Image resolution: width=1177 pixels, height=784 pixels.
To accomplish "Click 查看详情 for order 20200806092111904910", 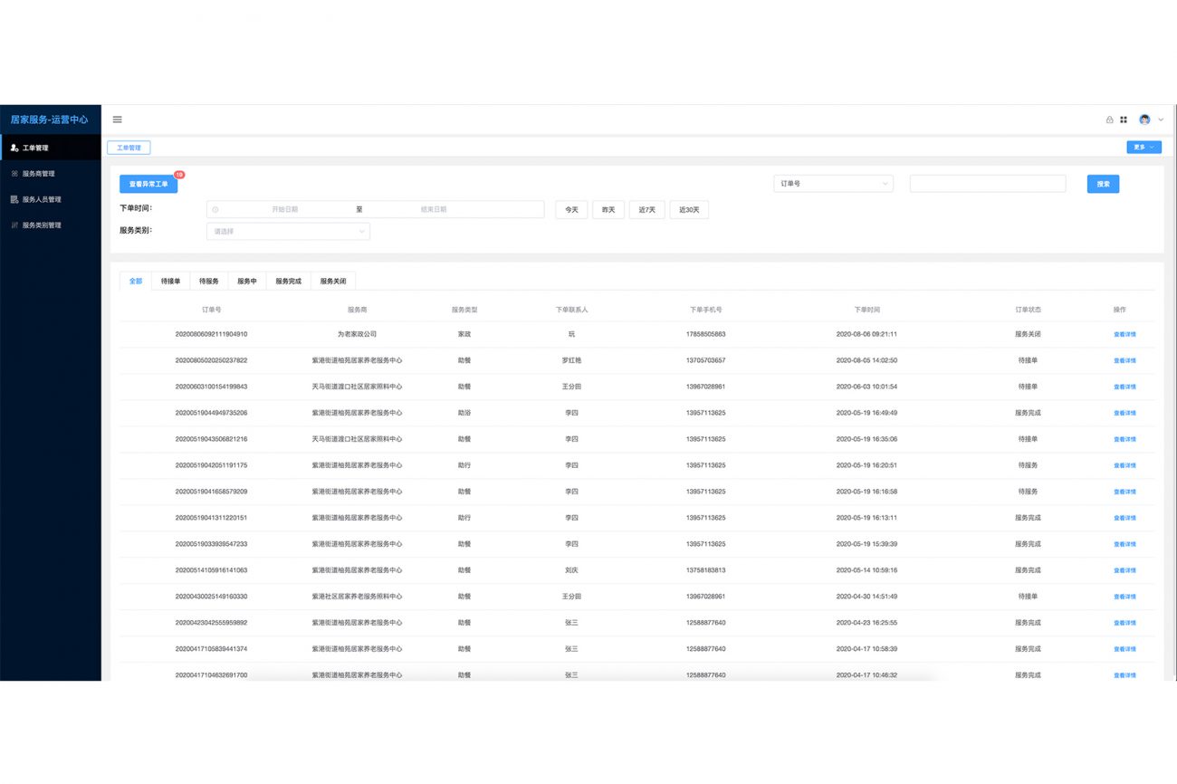I will click(x=1124, y=334).
